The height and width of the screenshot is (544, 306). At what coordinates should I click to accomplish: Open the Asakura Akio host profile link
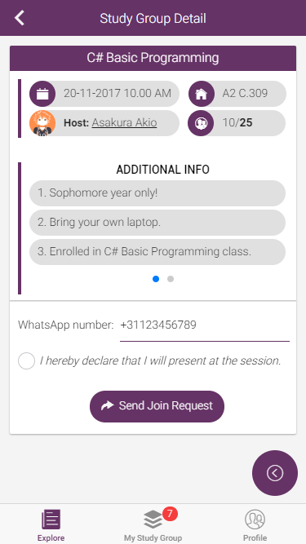(x=124, y=123)
